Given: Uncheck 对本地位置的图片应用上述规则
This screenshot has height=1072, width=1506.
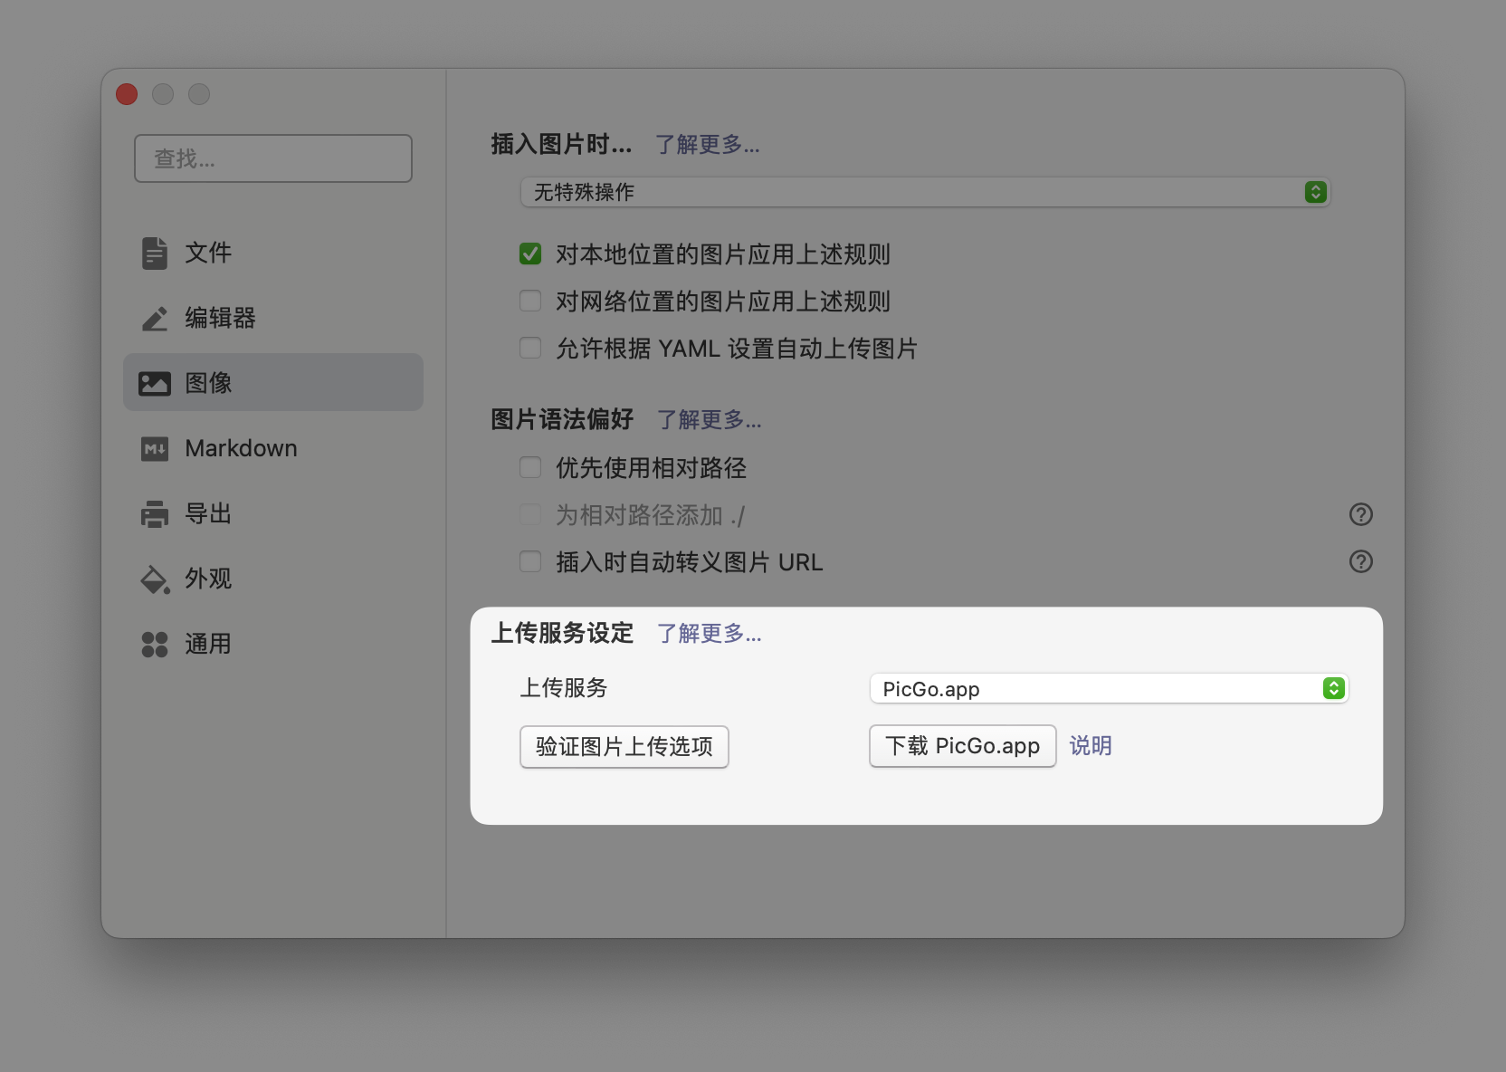Looking at the screenshot, I should (x=530, y=254).
